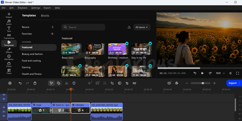Click the scissors split icon

coord(67,83)
